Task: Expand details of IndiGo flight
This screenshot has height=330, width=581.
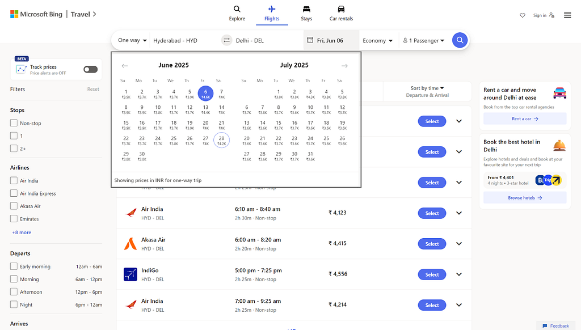Action: point(458,274)
